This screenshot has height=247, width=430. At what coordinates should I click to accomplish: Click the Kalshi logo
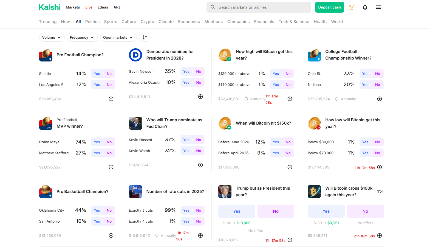pos(49,7)
